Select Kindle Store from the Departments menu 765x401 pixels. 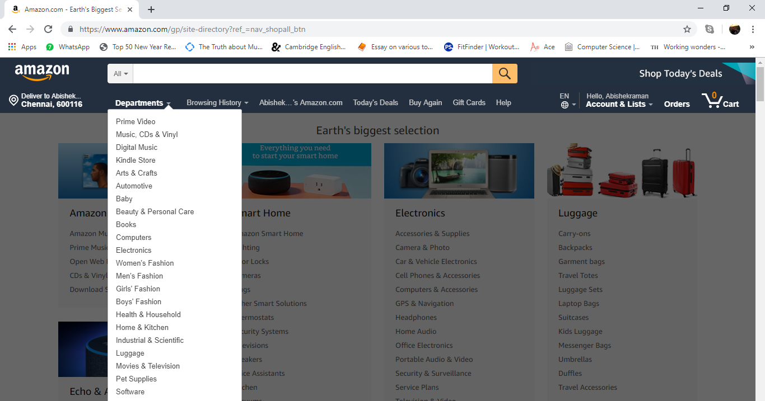point(136,160)
